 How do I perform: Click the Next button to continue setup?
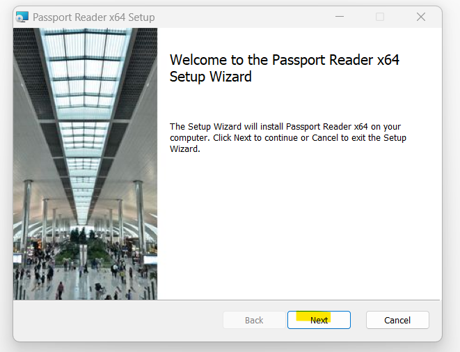tap(319, 320)
